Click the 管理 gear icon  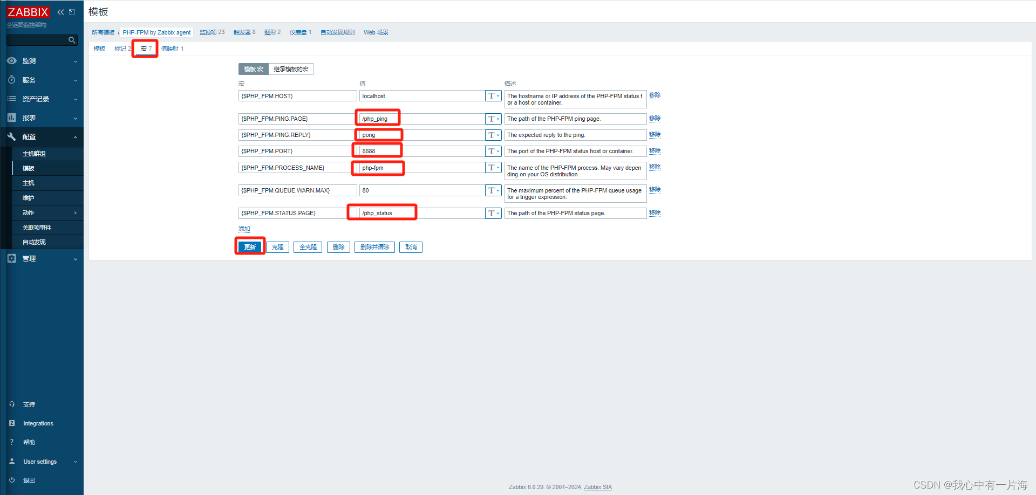pyautogui.click(x=11, y=258)
